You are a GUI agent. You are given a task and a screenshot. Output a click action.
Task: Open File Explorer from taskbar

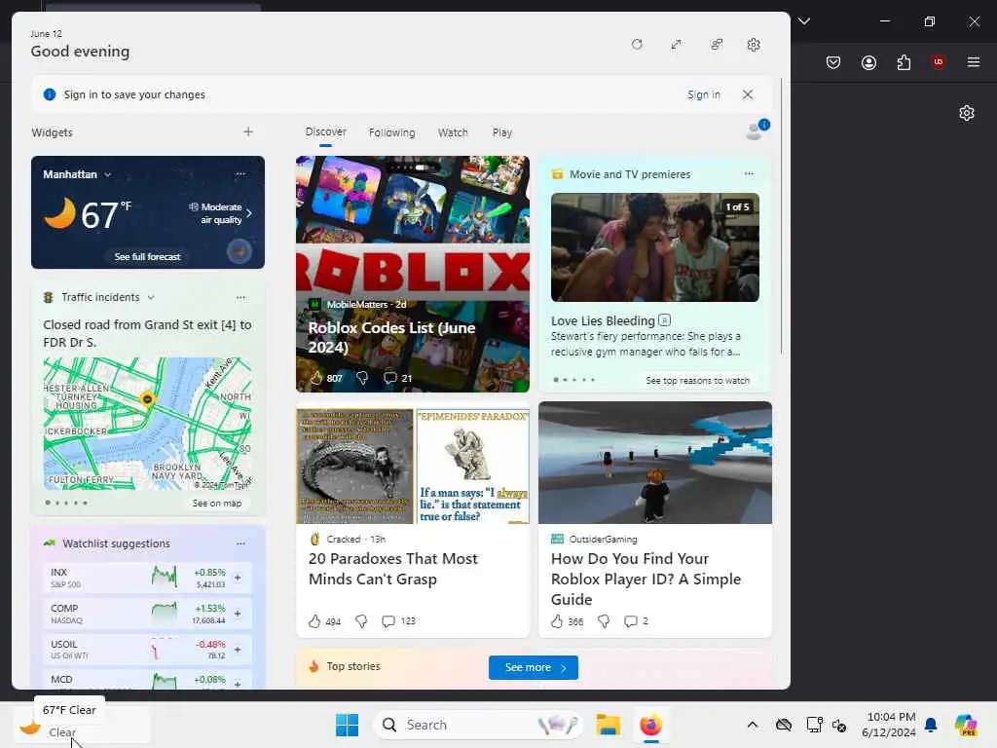[x=608, y=725]
